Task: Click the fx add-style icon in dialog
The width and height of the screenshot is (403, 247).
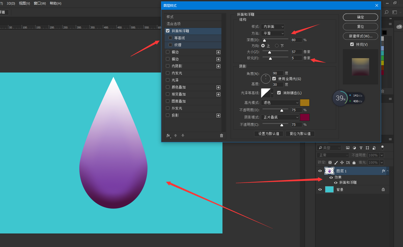Action: [x=168, y=136]
